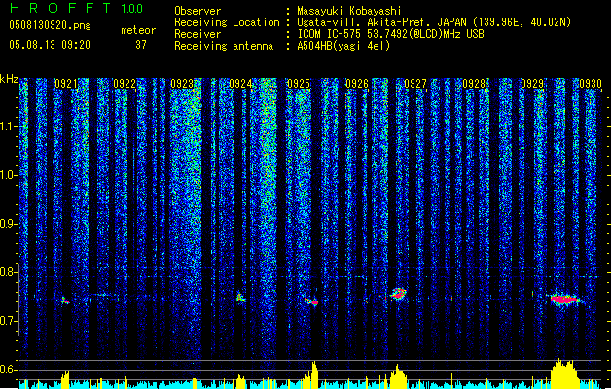Viewport: 612px width, 389px height.
Task: Click the yellow power peak near 0921
Action: pos(65,379)
